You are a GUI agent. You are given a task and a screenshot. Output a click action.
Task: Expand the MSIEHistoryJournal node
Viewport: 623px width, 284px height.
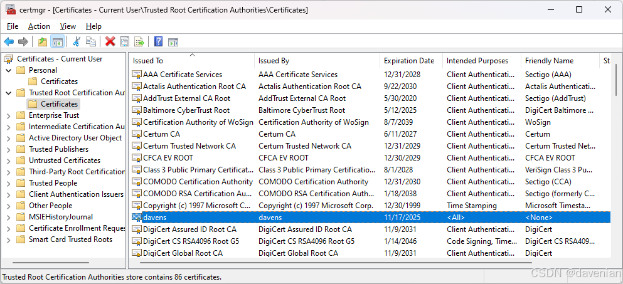tap(9, 217)
